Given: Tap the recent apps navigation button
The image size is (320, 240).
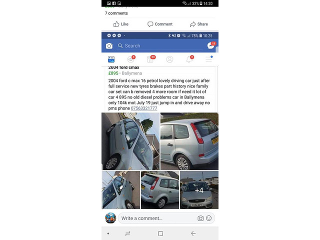Looking at the screenshot, I should point(128,233).
